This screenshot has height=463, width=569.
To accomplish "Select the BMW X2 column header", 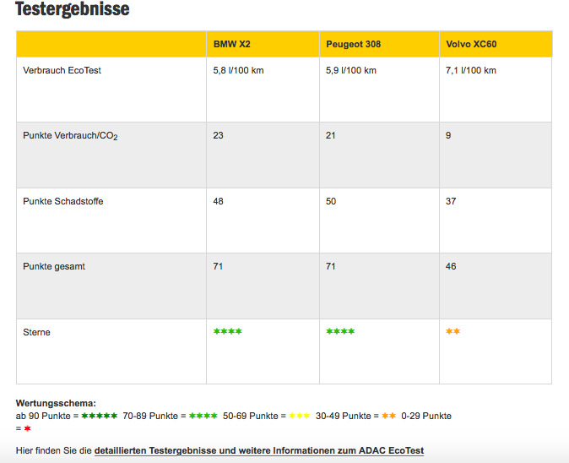I will pos(231,44).
